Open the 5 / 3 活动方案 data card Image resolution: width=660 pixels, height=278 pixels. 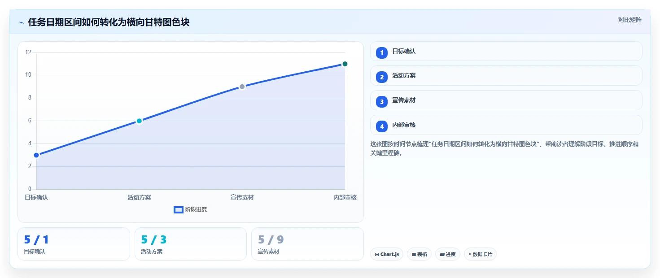[191, 244]
